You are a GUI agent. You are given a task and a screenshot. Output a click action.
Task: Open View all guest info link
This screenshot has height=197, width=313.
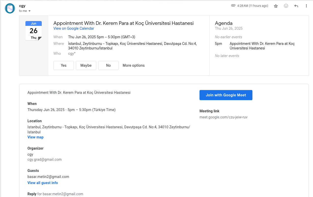[43, 183]
